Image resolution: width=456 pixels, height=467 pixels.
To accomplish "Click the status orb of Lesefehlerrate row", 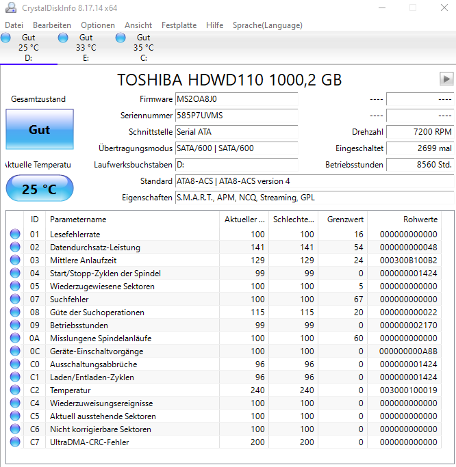I will click(x=15, y=234).
